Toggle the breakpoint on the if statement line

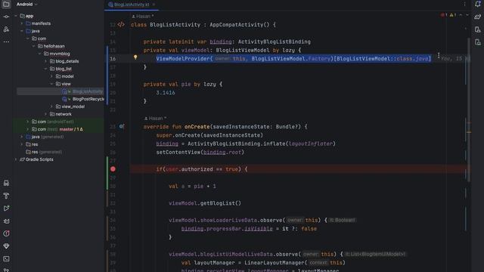coord(113,169)
